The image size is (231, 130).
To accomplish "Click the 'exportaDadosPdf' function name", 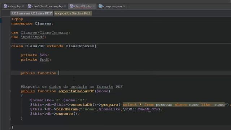I will [x=76, y=91].
